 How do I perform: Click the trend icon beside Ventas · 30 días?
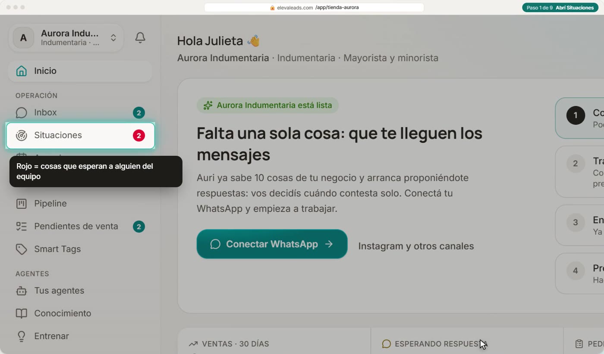coord(193,344)
